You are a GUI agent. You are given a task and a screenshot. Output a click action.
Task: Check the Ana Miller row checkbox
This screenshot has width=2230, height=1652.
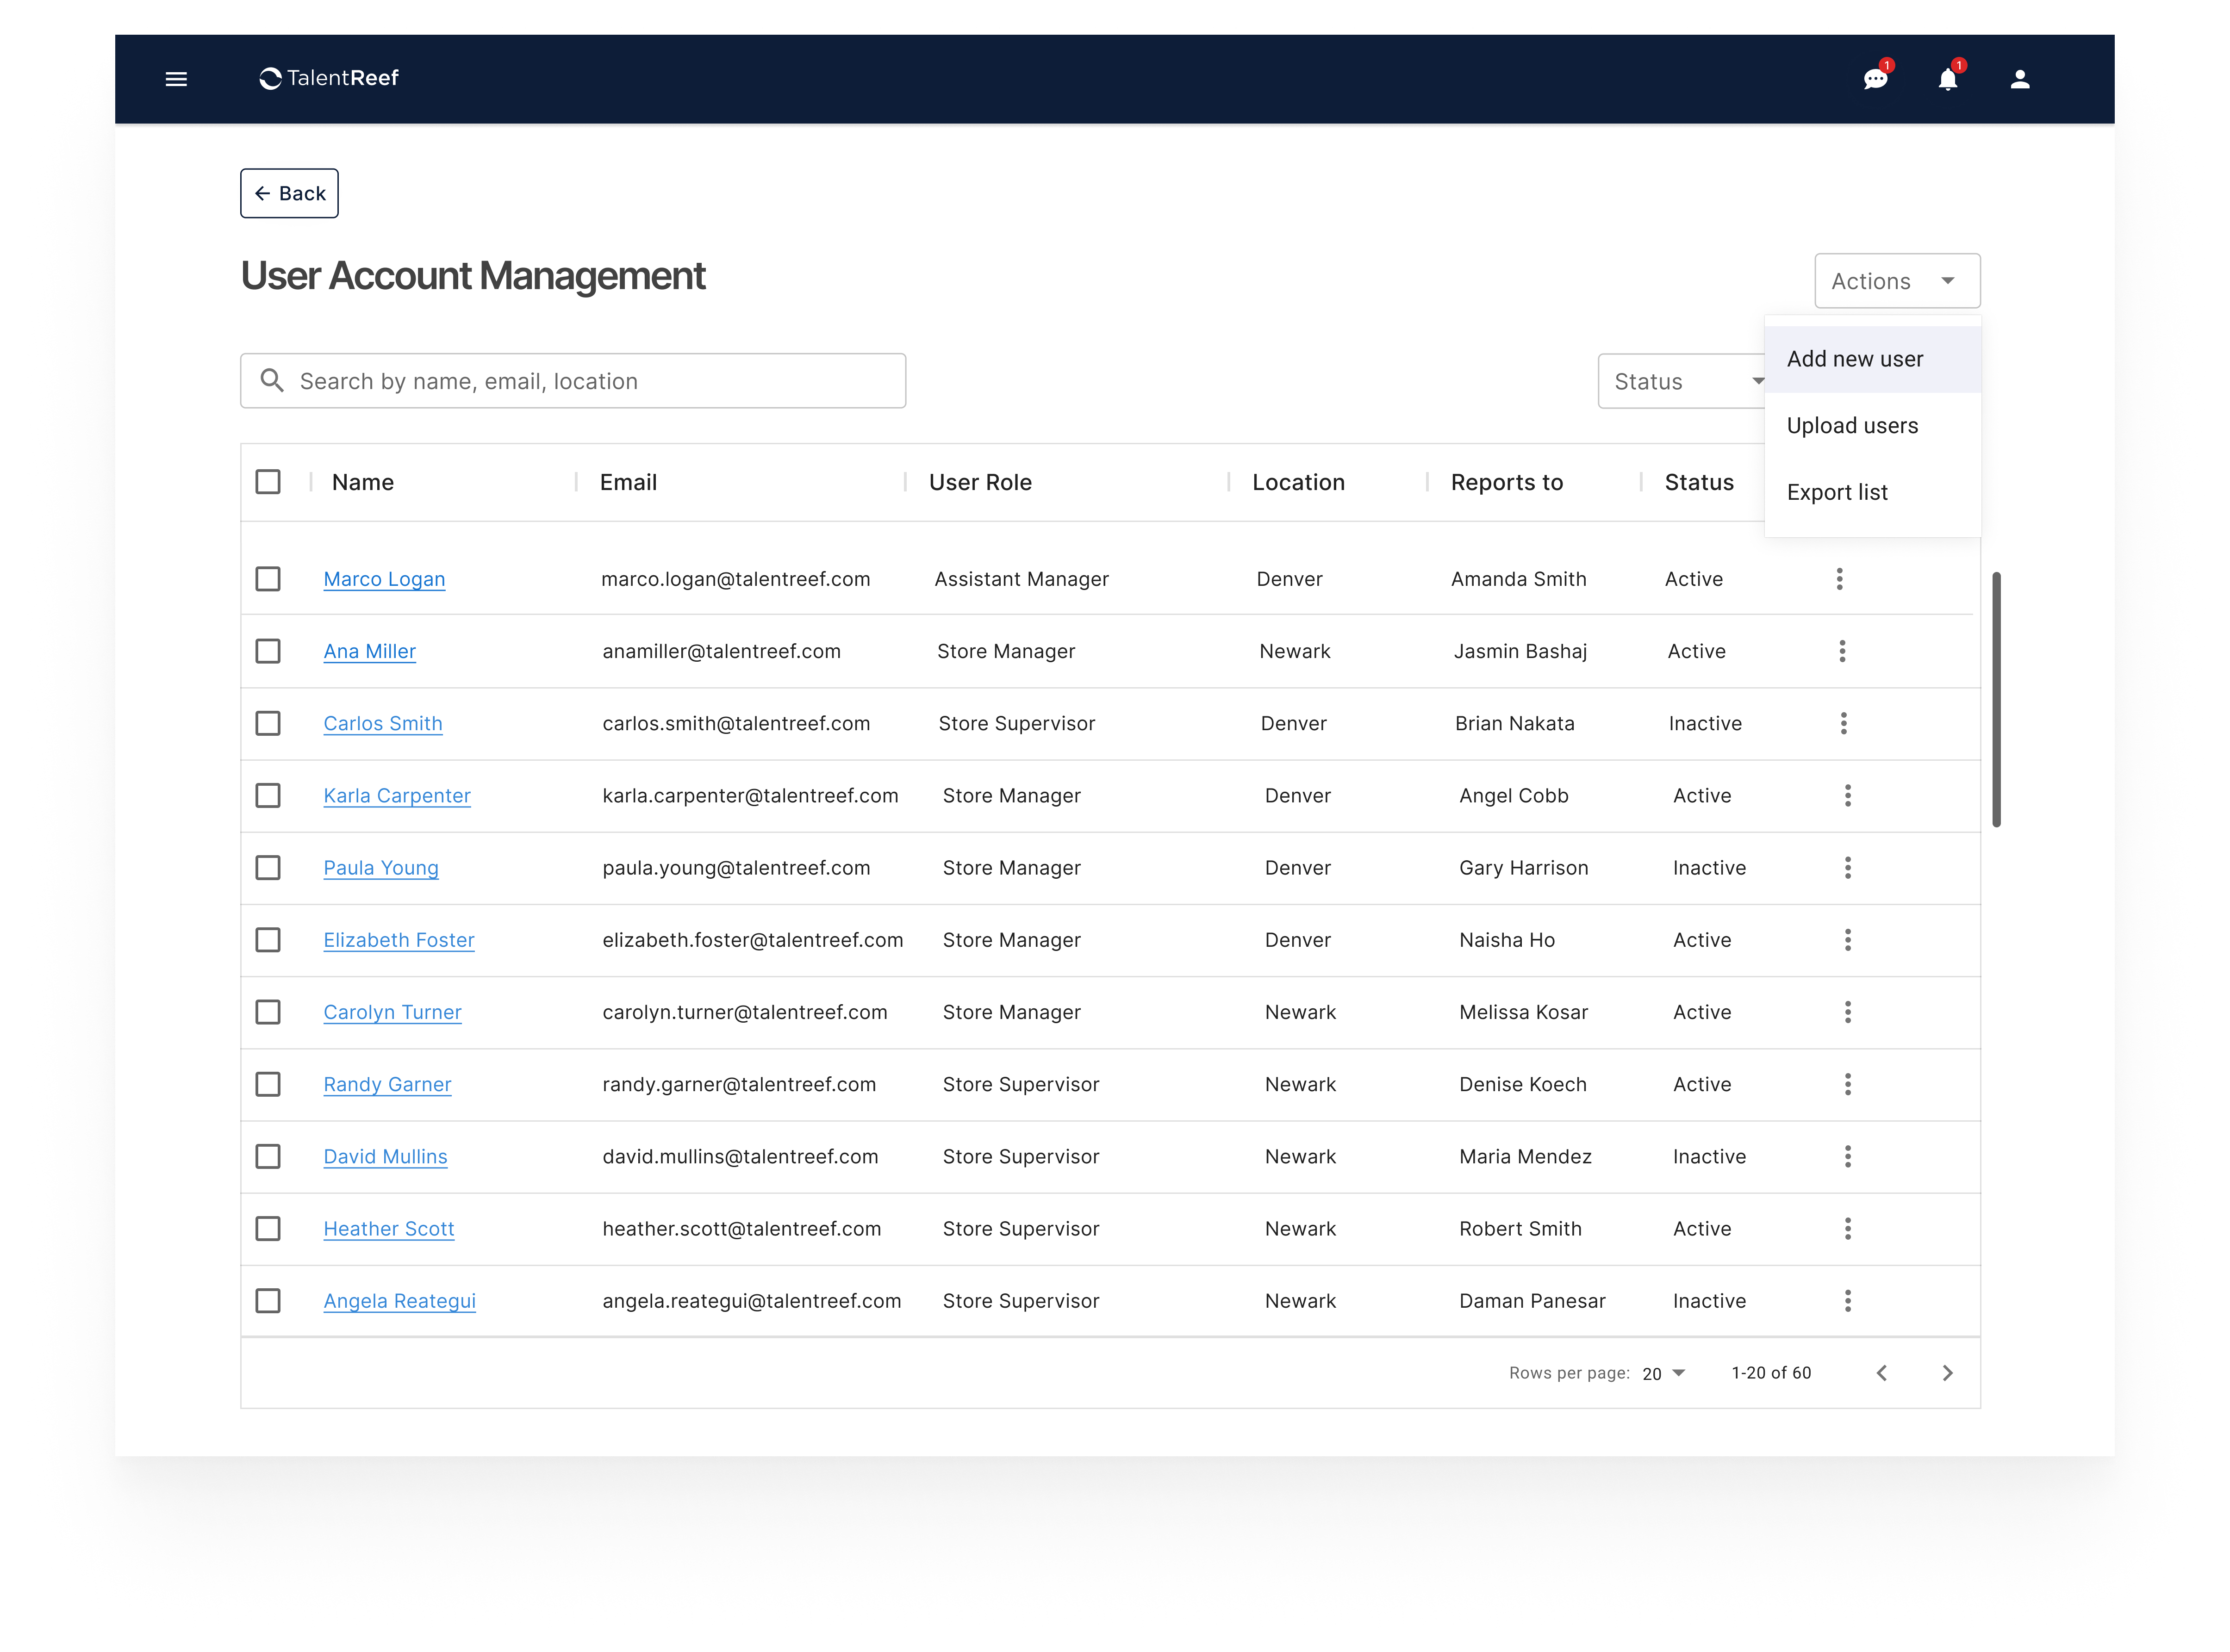(x=268, y=651)
